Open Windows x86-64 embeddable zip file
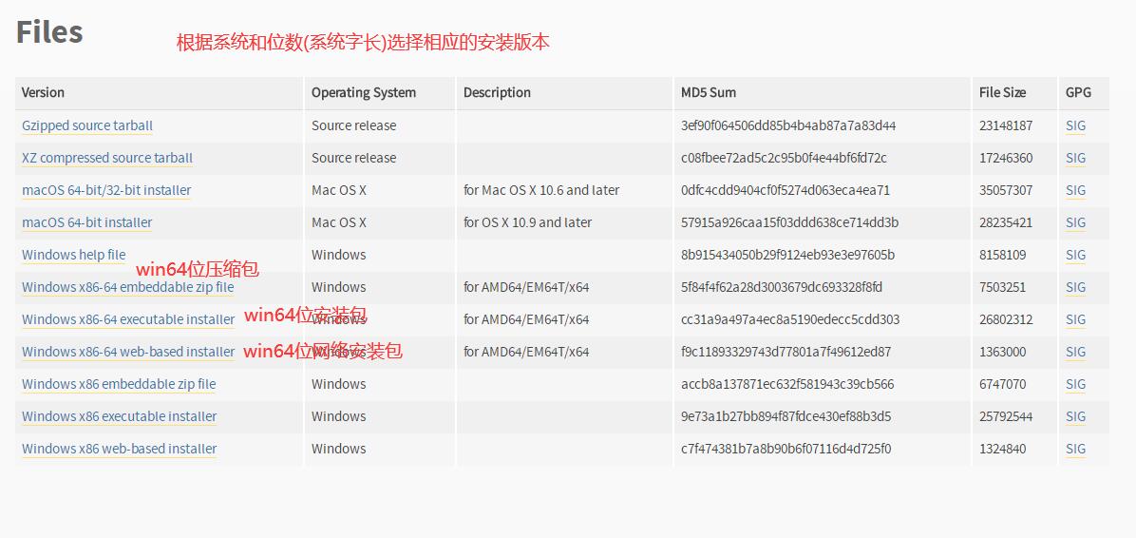This screenshot has width=1136, height=538. tap(127, 287)
